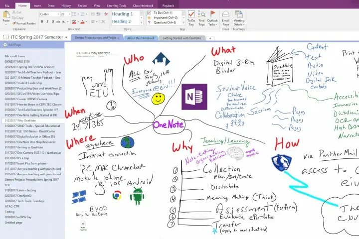Open Find Tags search
The width and height of the screenshot is (359, 239).
pyautogui.click(x=201, y=18)
